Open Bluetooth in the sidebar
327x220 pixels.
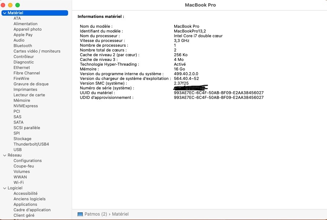click(23, 46)
